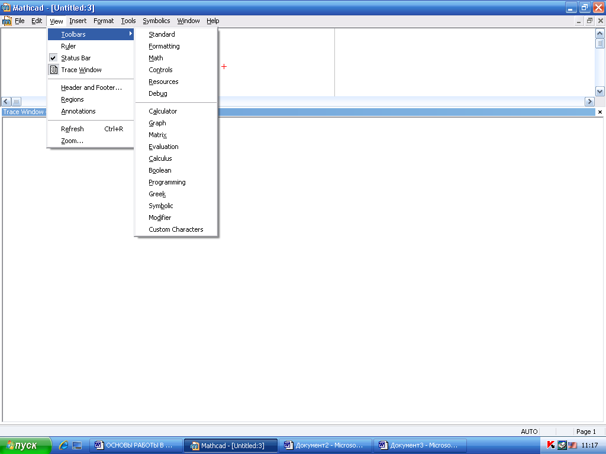The width and height of the screenshot is (606, 454).
Task: Select Debug in Toolbars submenu
Action: click(176, 93)
